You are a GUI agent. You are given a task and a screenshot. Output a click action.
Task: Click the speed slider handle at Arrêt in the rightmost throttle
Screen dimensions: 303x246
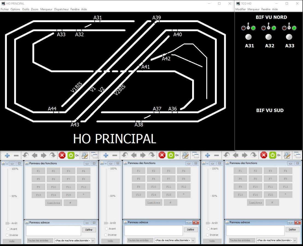pos(208,223)
